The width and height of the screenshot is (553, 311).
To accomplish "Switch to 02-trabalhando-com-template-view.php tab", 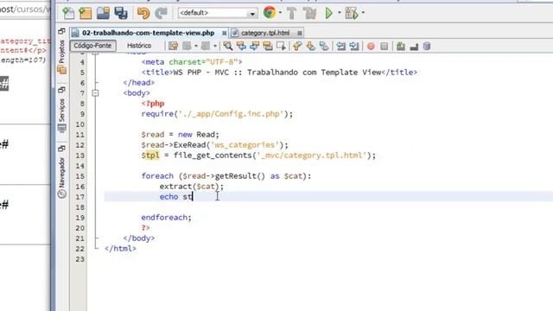I will (148, 33).
